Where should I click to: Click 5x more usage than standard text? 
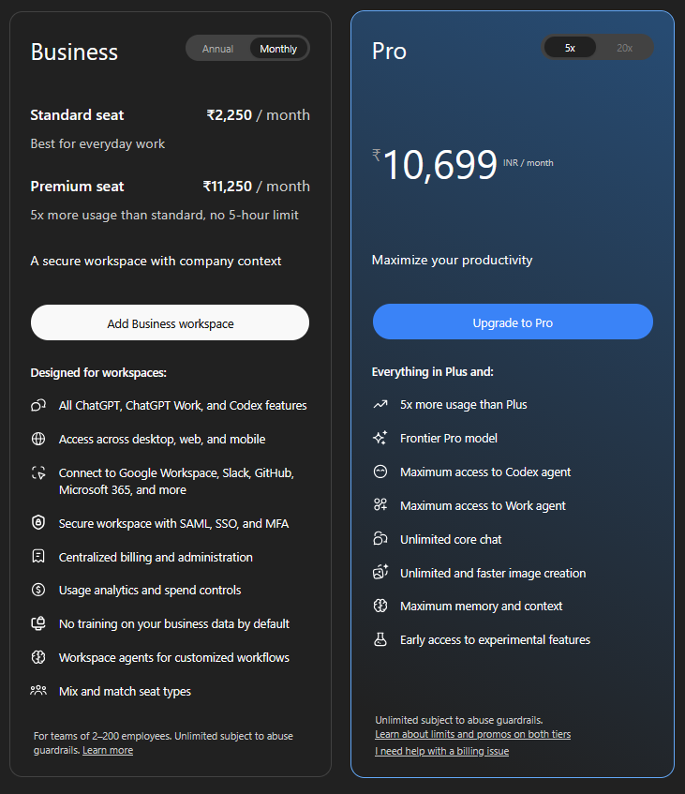pyautogui.click(x=164, y=216)
